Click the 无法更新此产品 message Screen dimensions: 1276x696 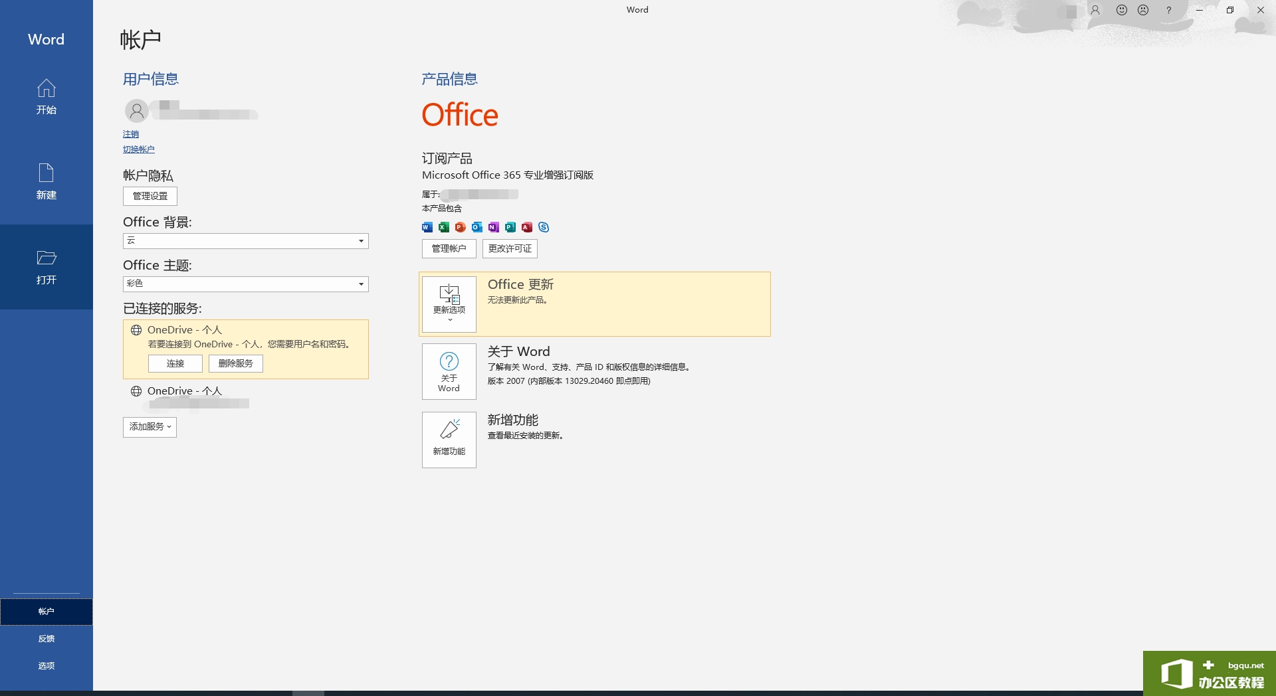(518, 300)
